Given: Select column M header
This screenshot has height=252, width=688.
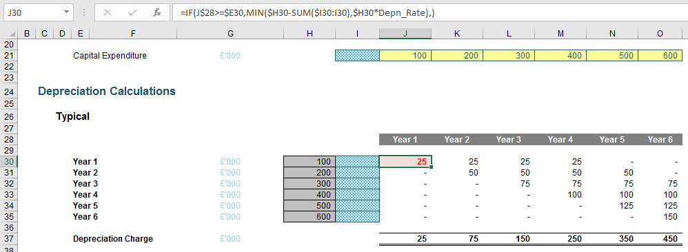Looking at the screenshot, I should [560, 34].
